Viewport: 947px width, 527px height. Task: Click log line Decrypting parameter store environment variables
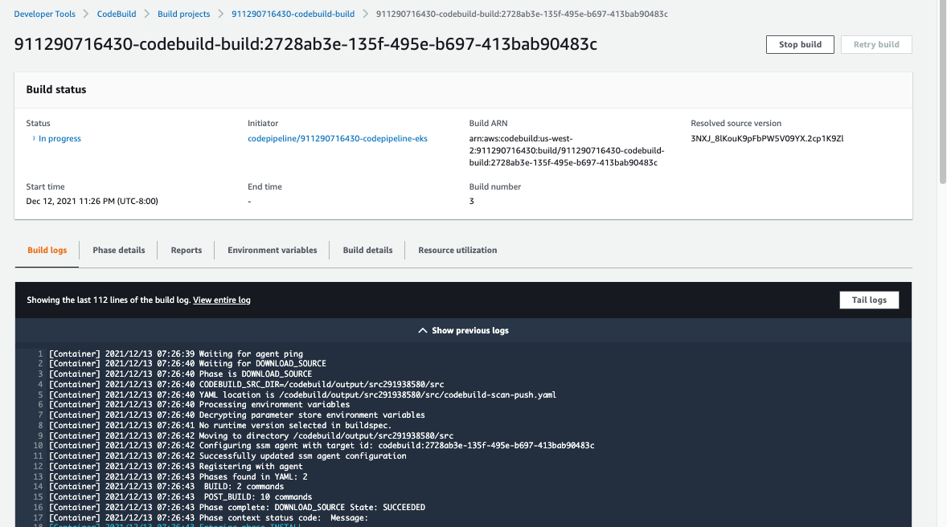[236, 415]
